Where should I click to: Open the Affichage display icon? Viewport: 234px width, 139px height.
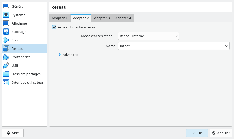coord(6,23)
